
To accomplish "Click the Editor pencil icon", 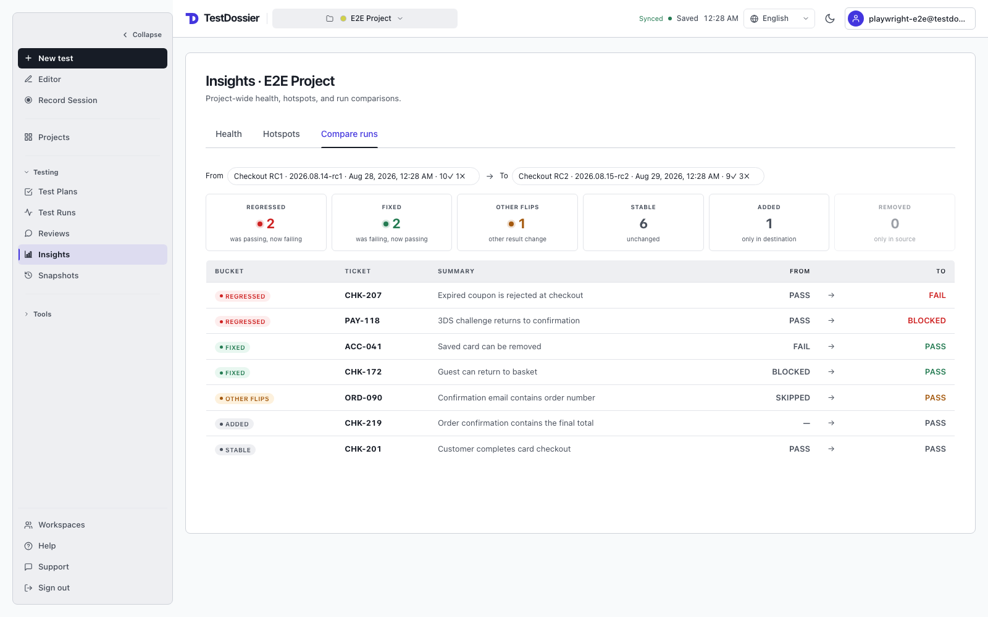I will 28,79.
